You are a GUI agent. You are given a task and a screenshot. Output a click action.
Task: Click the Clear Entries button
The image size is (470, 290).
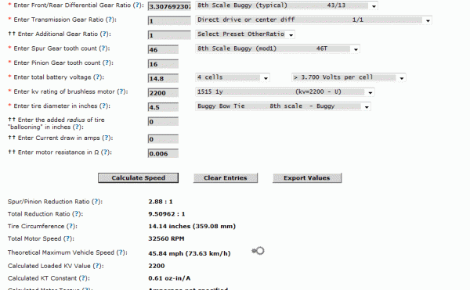226,178
